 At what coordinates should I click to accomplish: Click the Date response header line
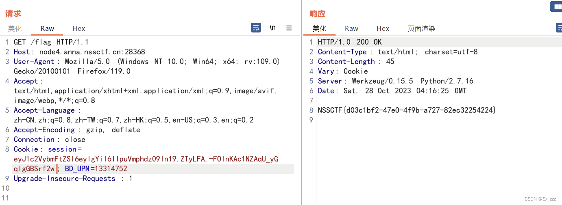coord(392,91)
